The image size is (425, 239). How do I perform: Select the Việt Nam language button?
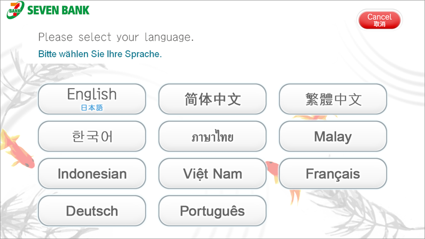[212, 174]
